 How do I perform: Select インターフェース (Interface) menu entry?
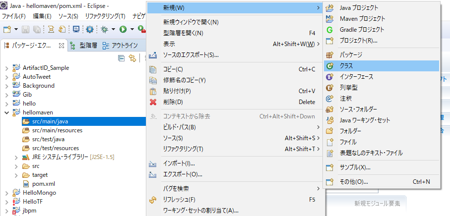pos(356,77)
